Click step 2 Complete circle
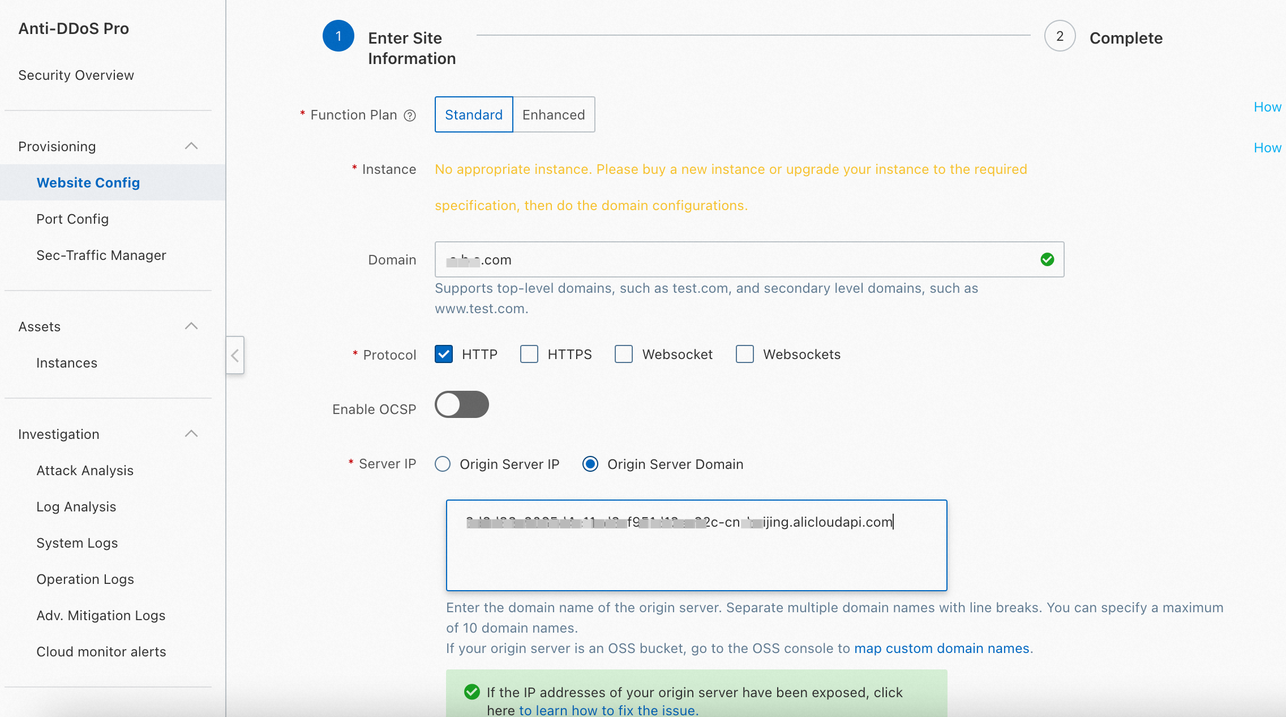1286x717 pixels. tap(1060, 36)
